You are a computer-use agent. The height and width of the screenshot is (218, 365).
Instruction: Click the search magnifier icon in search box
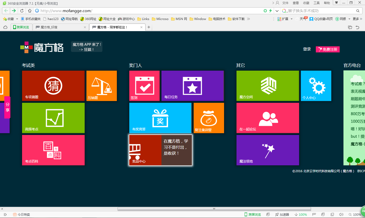358,11
